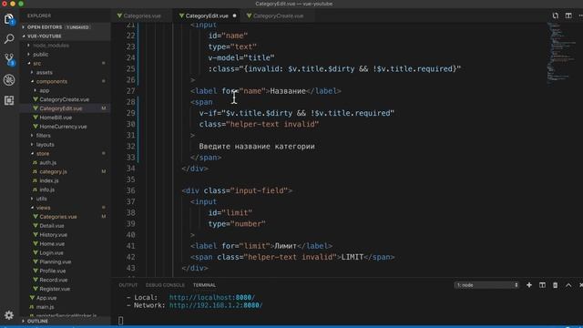Switch to the CategoryCreate.vue tab
The image size is (583, 328).
coord(278,16)
